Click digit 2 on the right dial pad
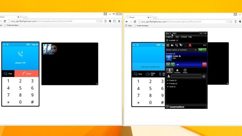 click(150, 82)
